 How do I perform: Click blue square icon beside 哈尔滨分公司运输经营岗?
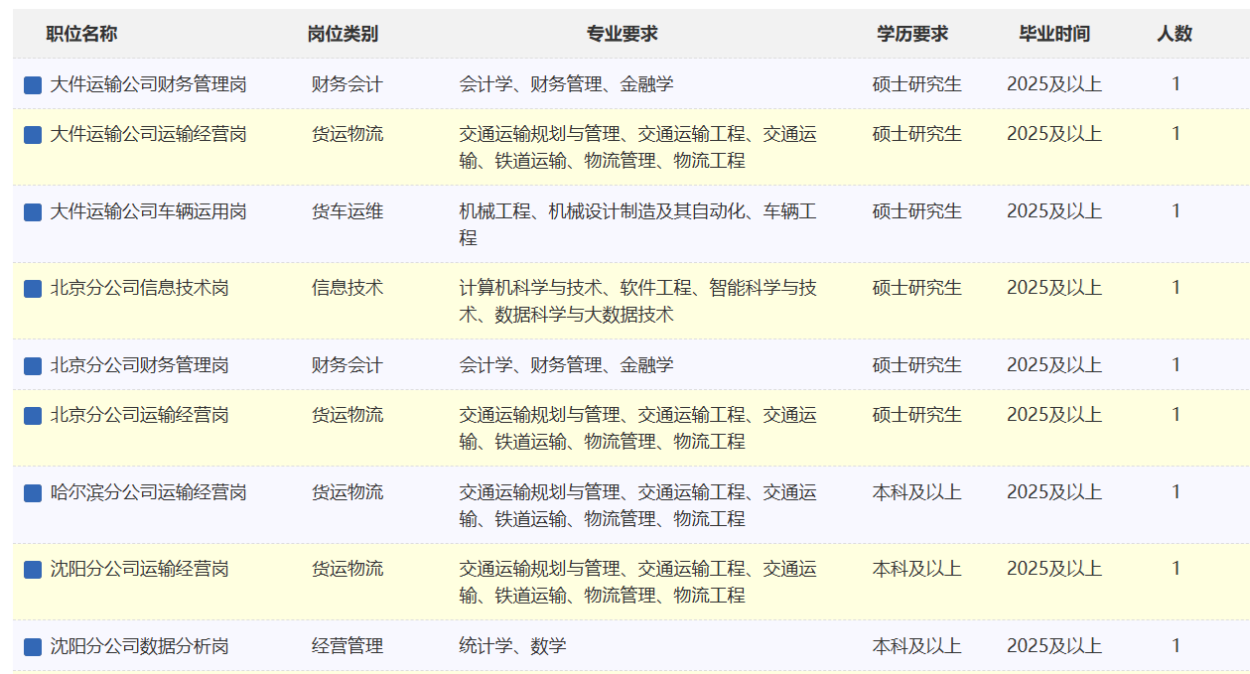tap(33, 493)
